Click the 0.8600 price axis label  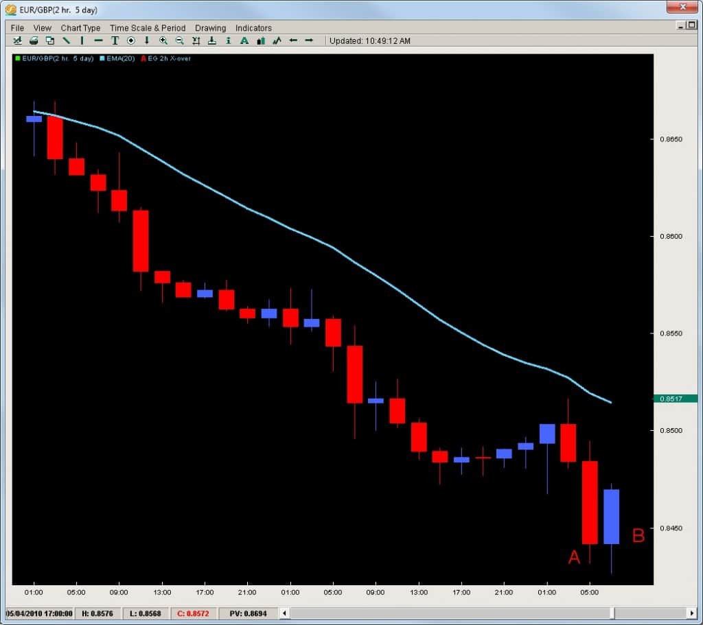(671, 236)
